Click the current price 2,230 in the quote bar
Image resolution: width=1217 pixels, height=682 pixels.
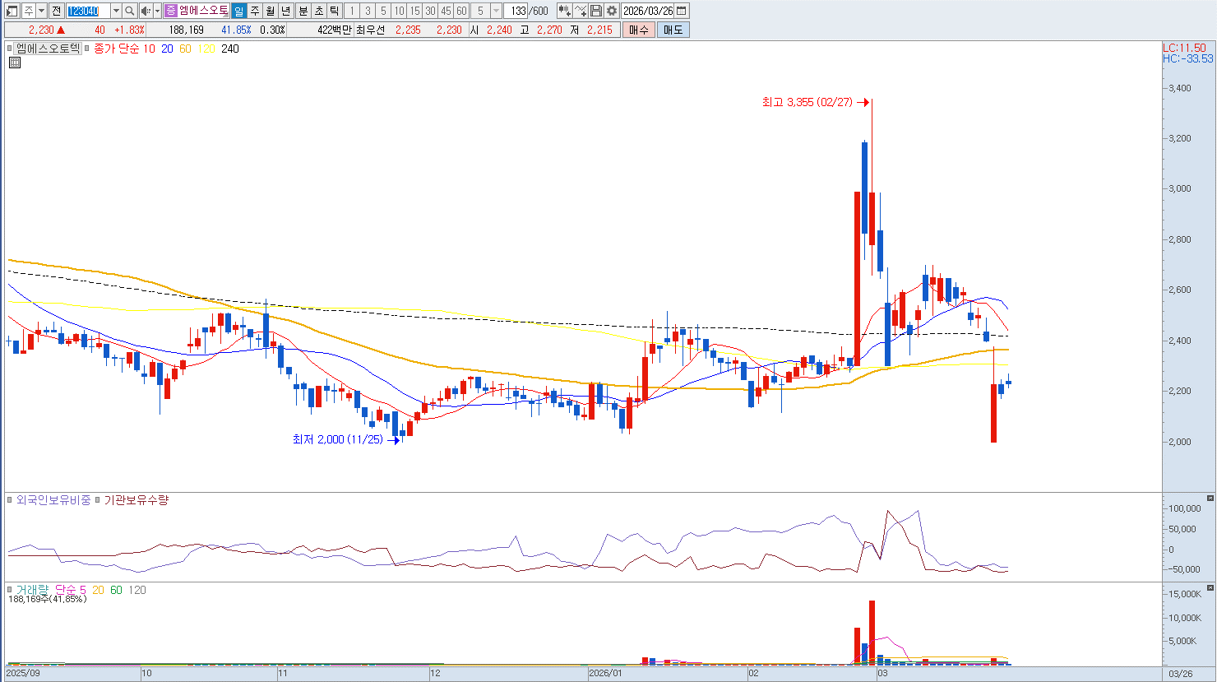click(x=41, y=30)
